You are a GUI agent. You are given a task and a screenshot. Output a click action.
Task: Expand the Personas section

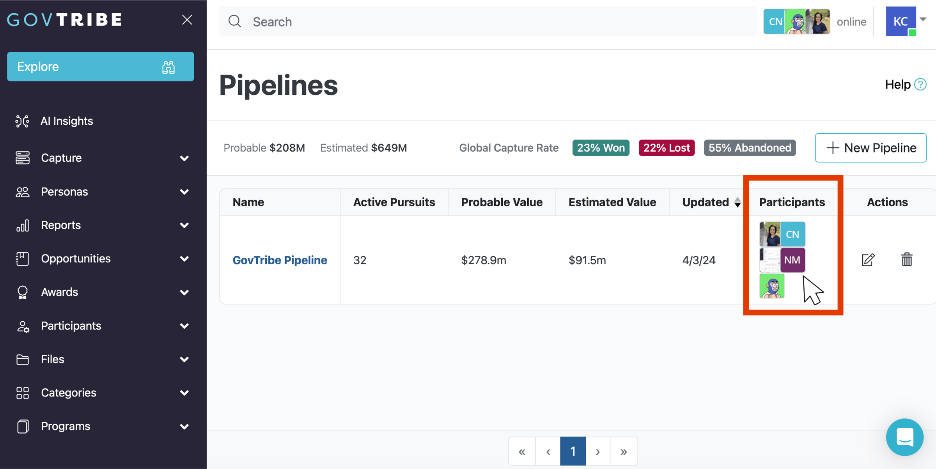184,191
